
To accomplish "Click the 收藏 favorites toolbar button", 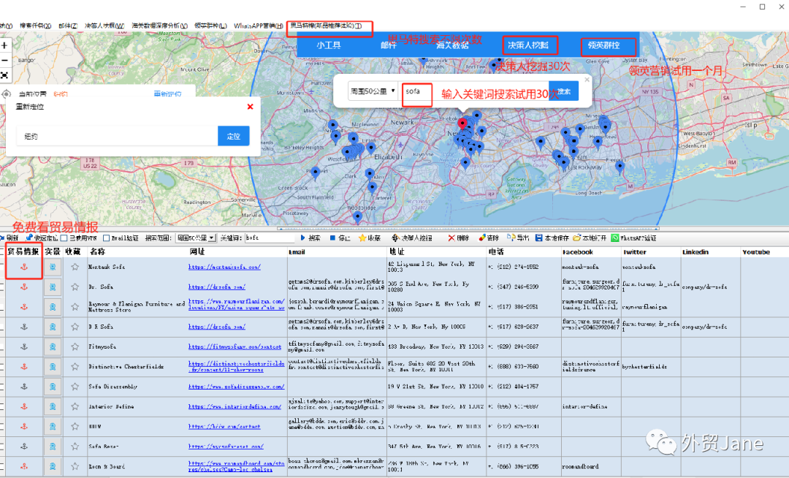I will 370,238.
